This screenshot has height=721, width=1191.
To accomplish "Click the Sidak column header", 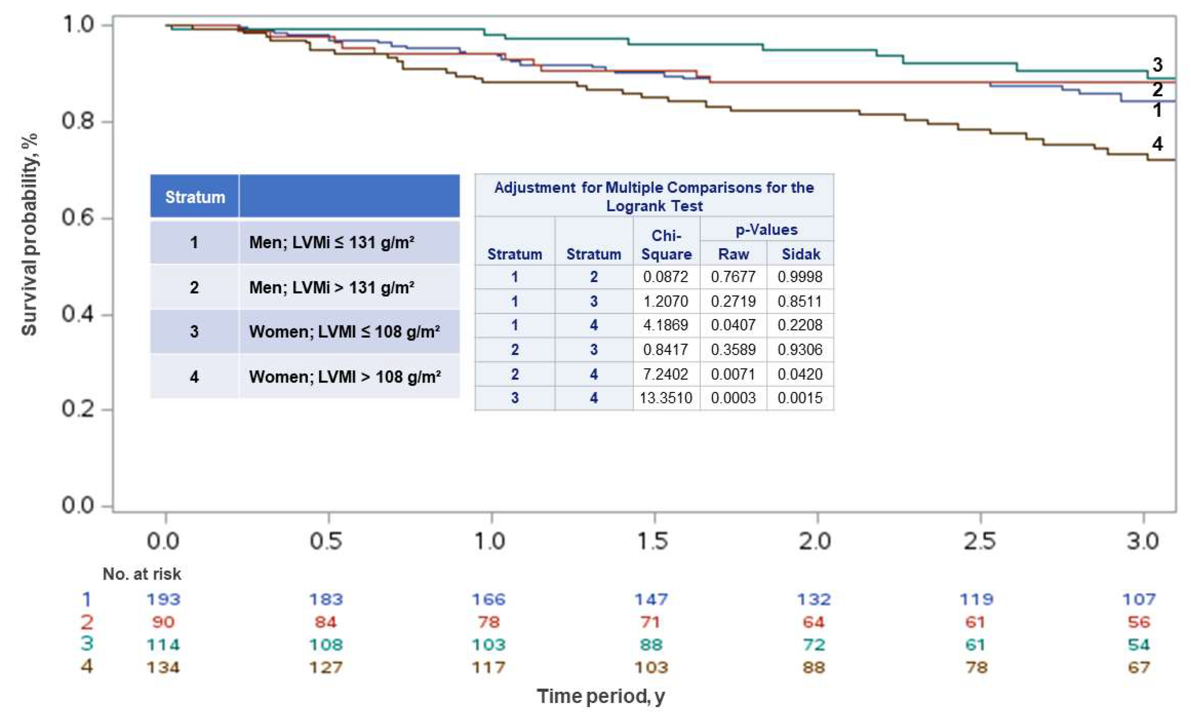I will tap(800, 254).
